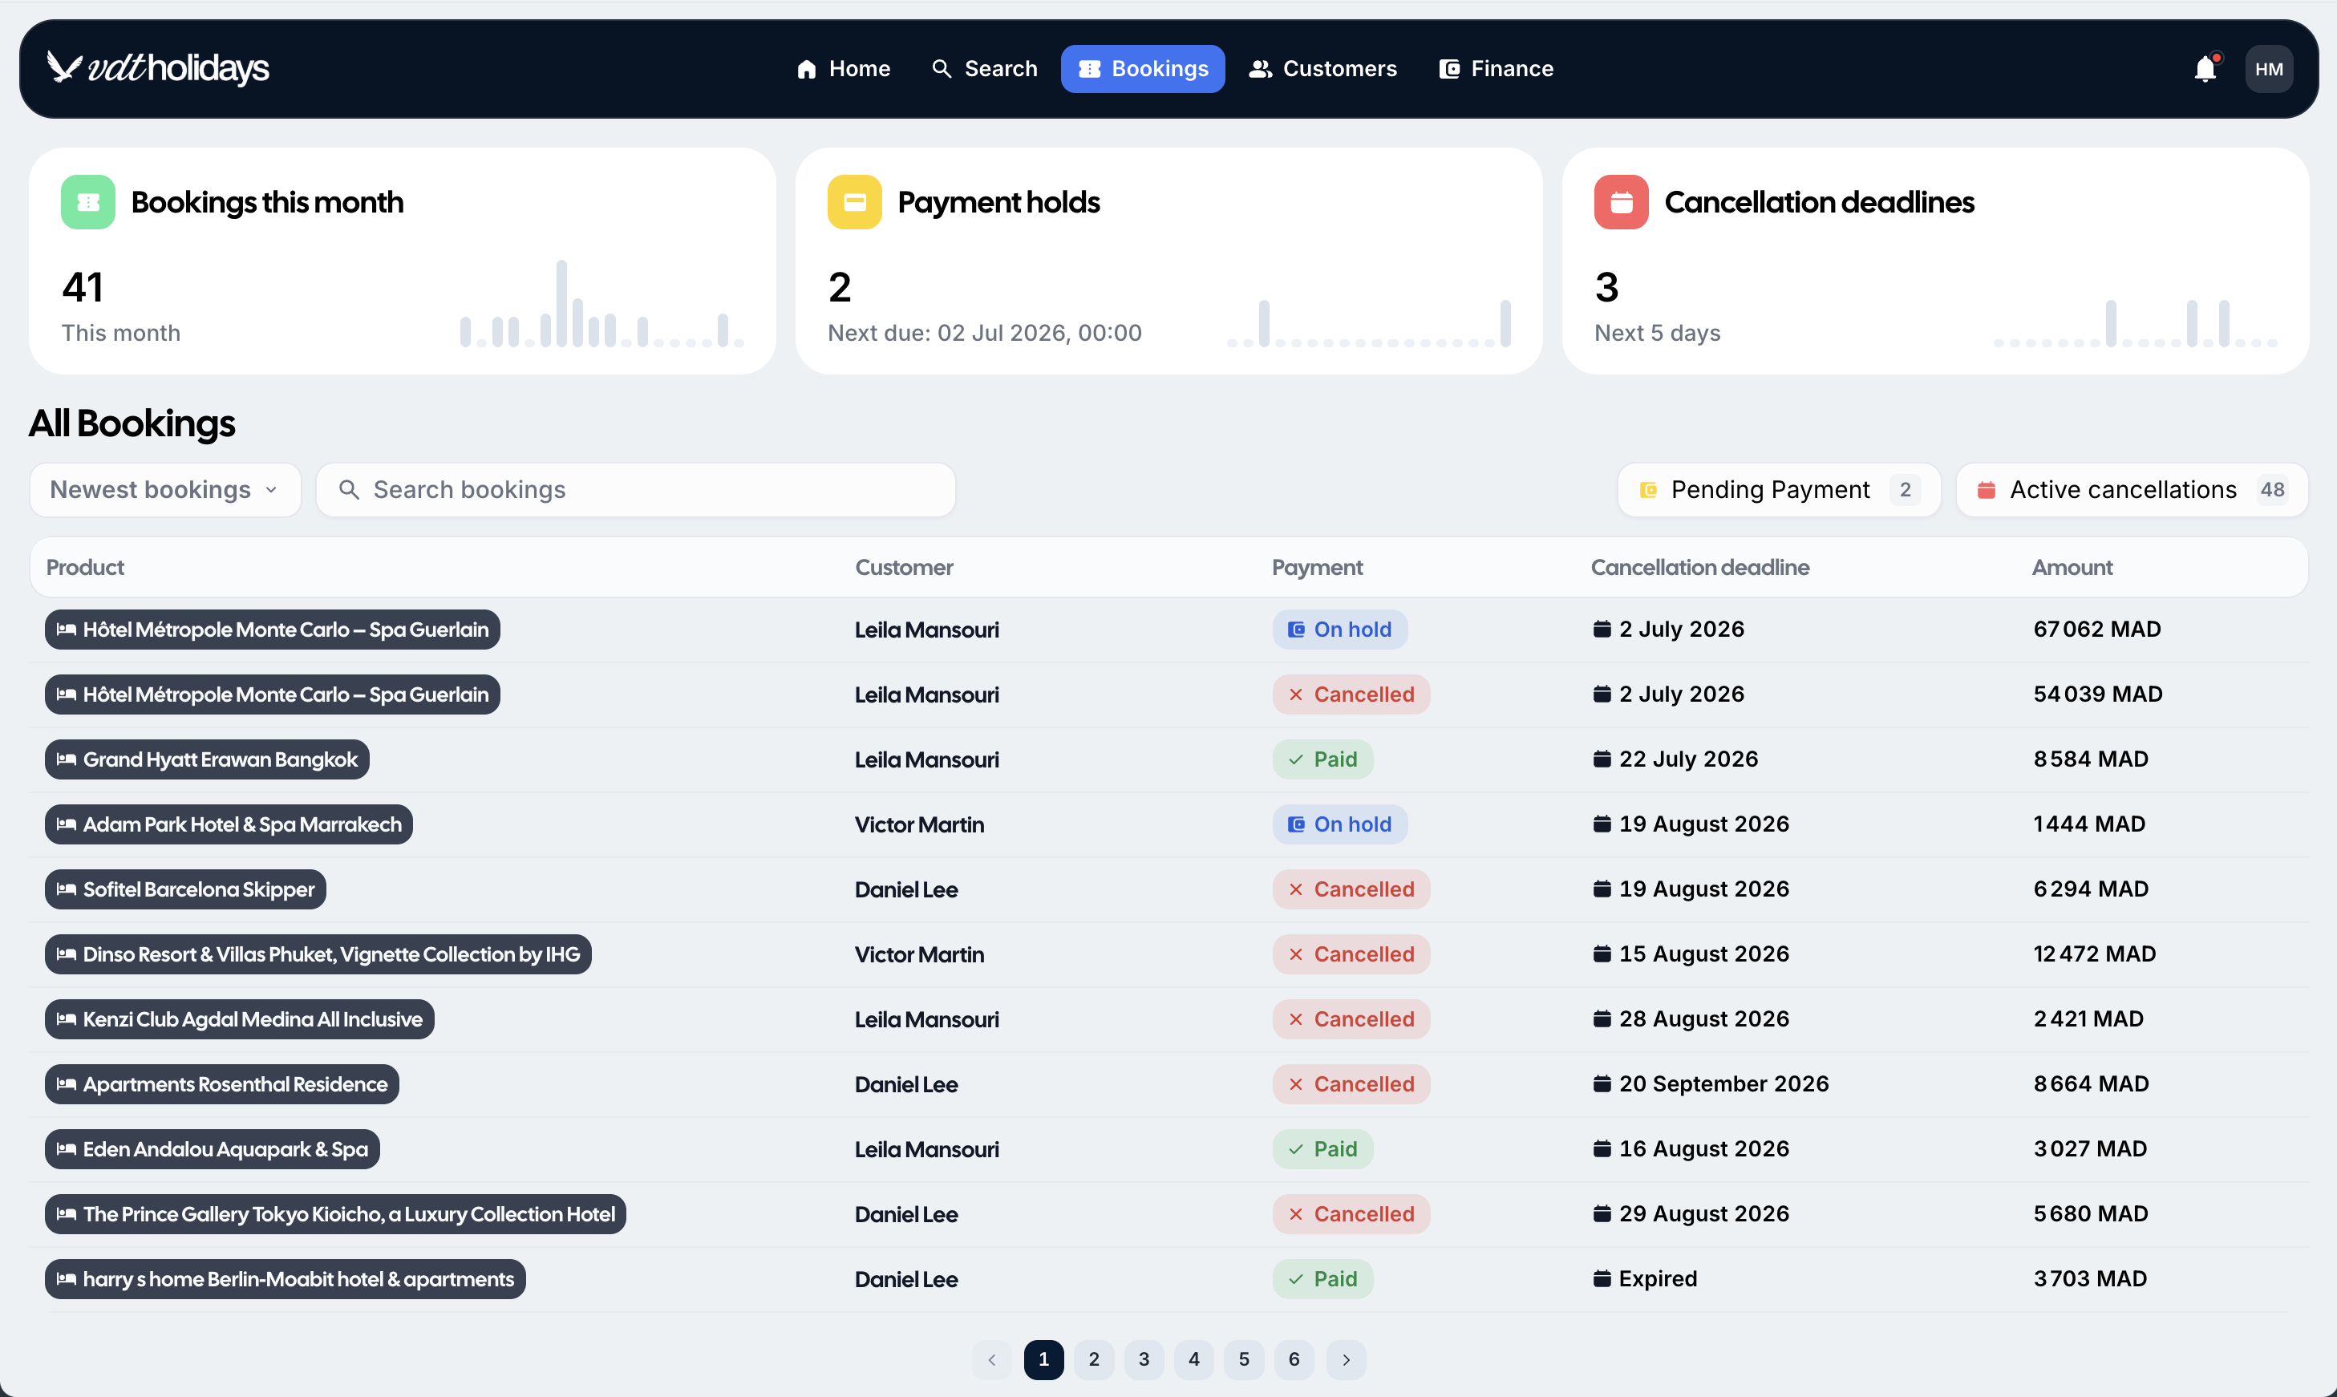Jump to page 6

pyautogui.click(x=1294, y=1359)
